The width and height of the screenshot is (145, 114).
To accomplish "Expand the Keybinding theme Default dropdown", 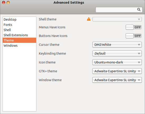I will point(117,53).
